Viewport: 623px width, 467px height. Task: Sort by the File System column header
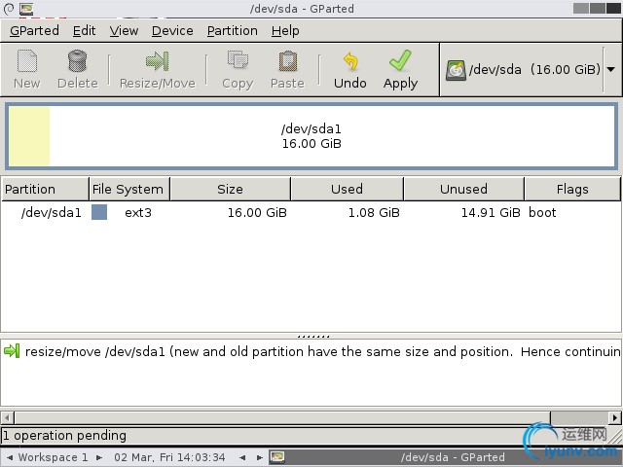click(x=129, y=189)
